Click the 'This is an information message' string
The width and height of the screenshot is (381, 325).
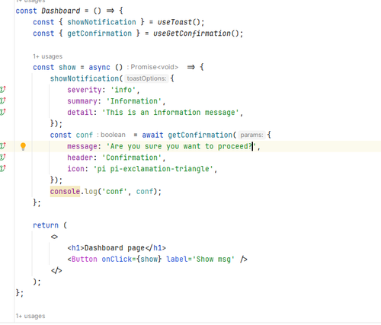tap(171, 113)
